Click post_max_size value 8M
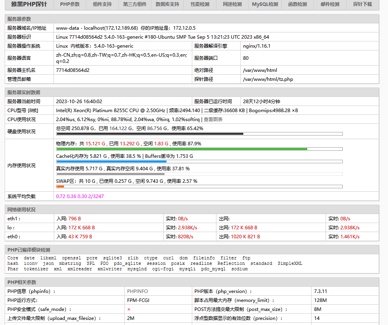Screen dimensions: 388x325 tap(318, 309)
